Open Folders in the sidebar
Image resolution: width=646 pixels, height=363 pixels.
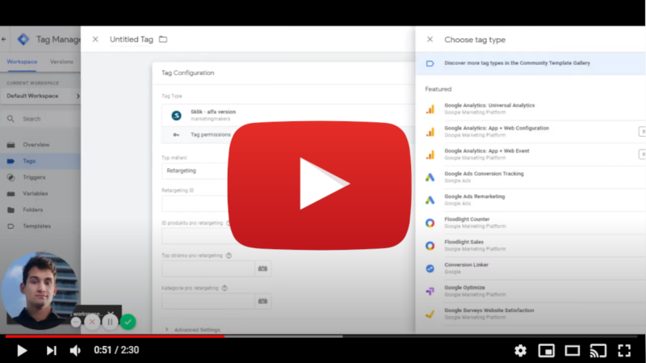click(40, 209)
